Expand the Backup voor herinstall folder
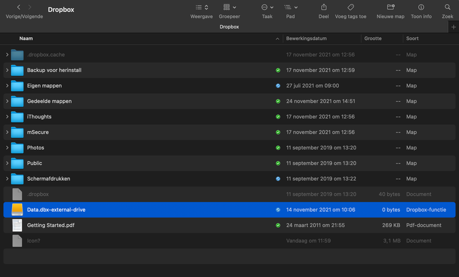459x277 pixels. pyautogui.click(x=7, y=70)
